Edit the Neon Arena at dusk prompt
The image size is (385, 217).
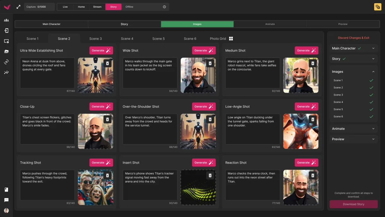47,73
